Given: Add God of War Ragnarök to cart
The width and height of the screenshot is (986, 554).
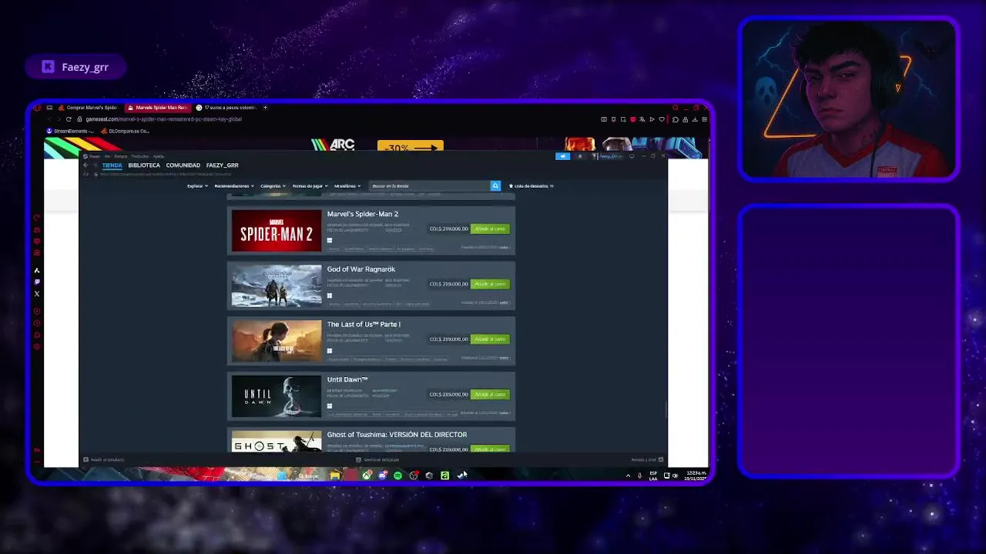Looking at the screenshot, I should [490, 284].
